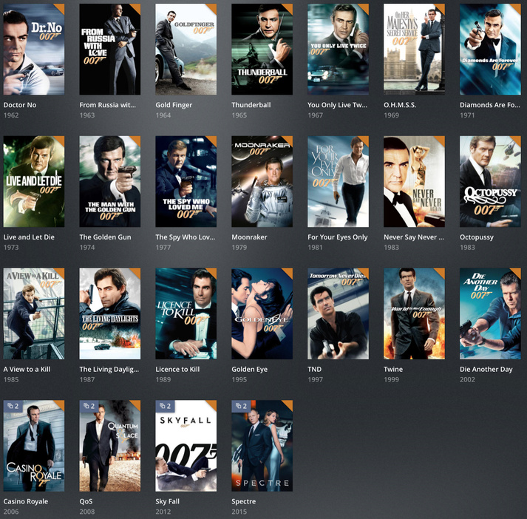Select Quantum of Solace poster

(x=110, y=446)
